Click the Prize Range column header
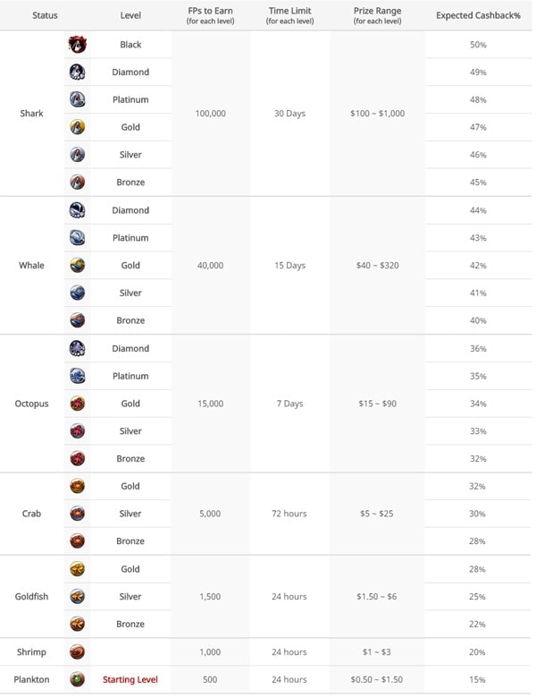Viewport: 536px width, 698px height. pyautogui.click(x=377, y=15)
